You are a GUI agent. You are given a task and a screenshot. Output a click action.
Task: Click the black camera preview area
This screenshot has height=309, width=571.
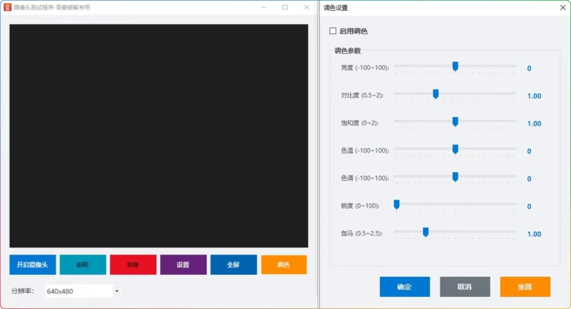coord(159,136)
